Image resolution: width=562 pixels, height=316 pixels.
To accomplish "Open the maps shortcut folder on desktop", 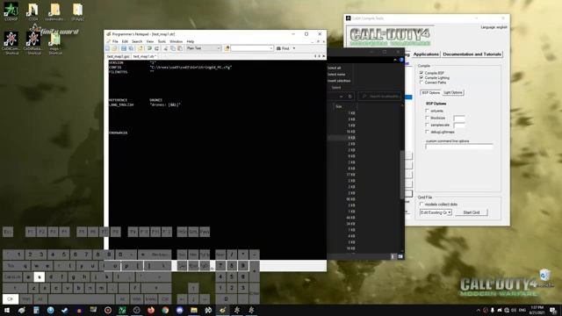I will click(55, 43).
